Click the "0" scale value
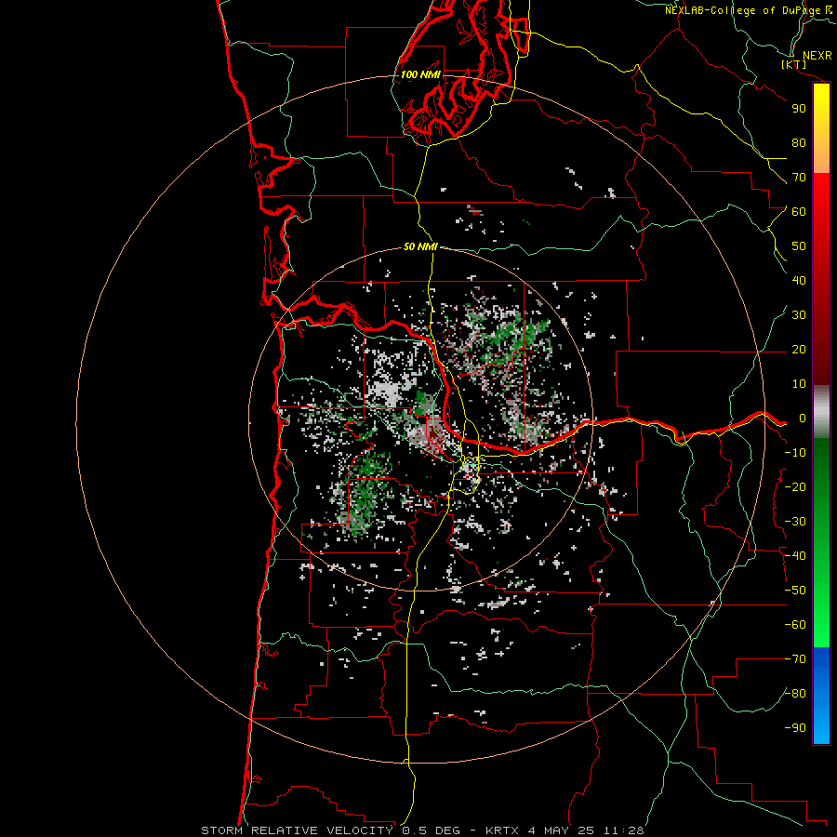Screen dimensions: 837x837 click(803, 418)
